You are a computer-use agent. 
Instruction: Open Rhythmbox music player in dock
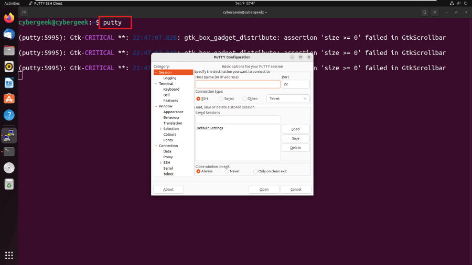(9, 67)
